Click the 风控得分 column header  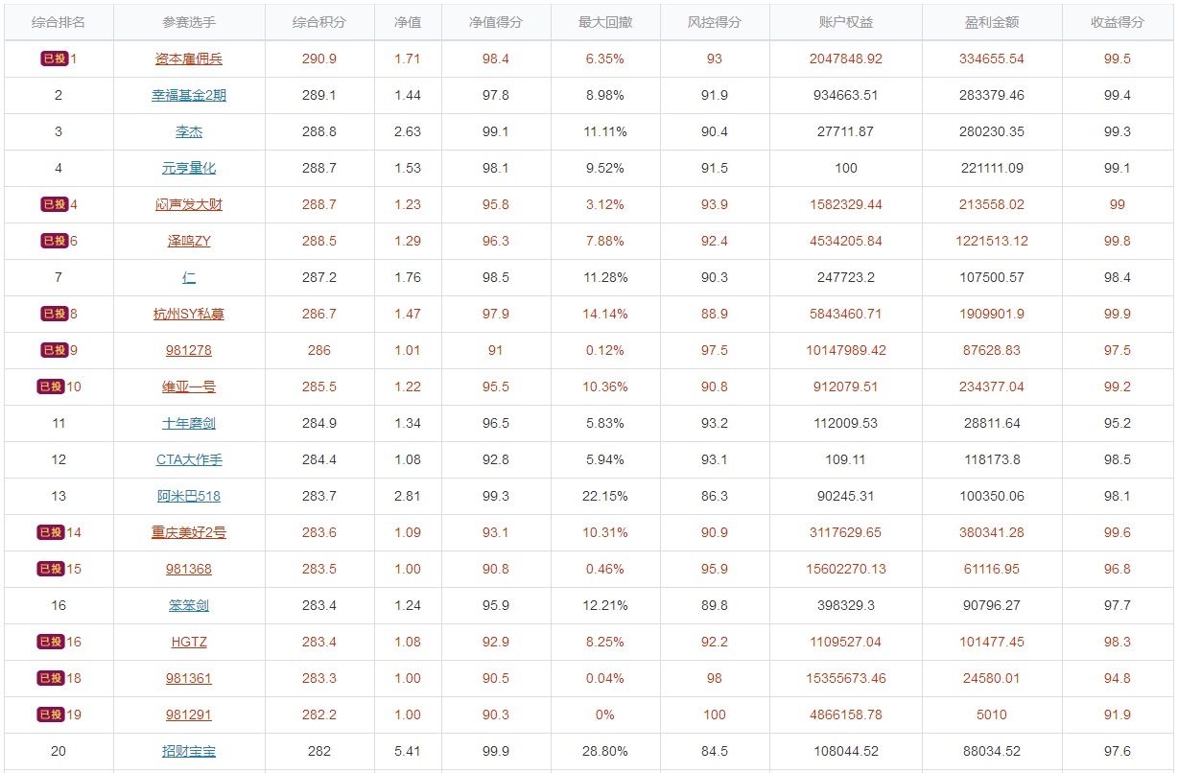click(x=715, y=22)
